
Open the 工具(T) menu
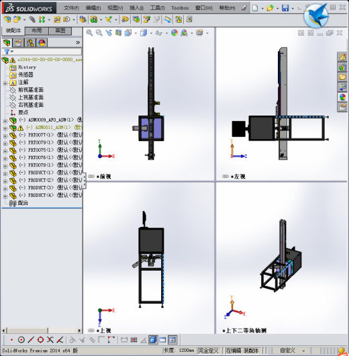[158, 8]
